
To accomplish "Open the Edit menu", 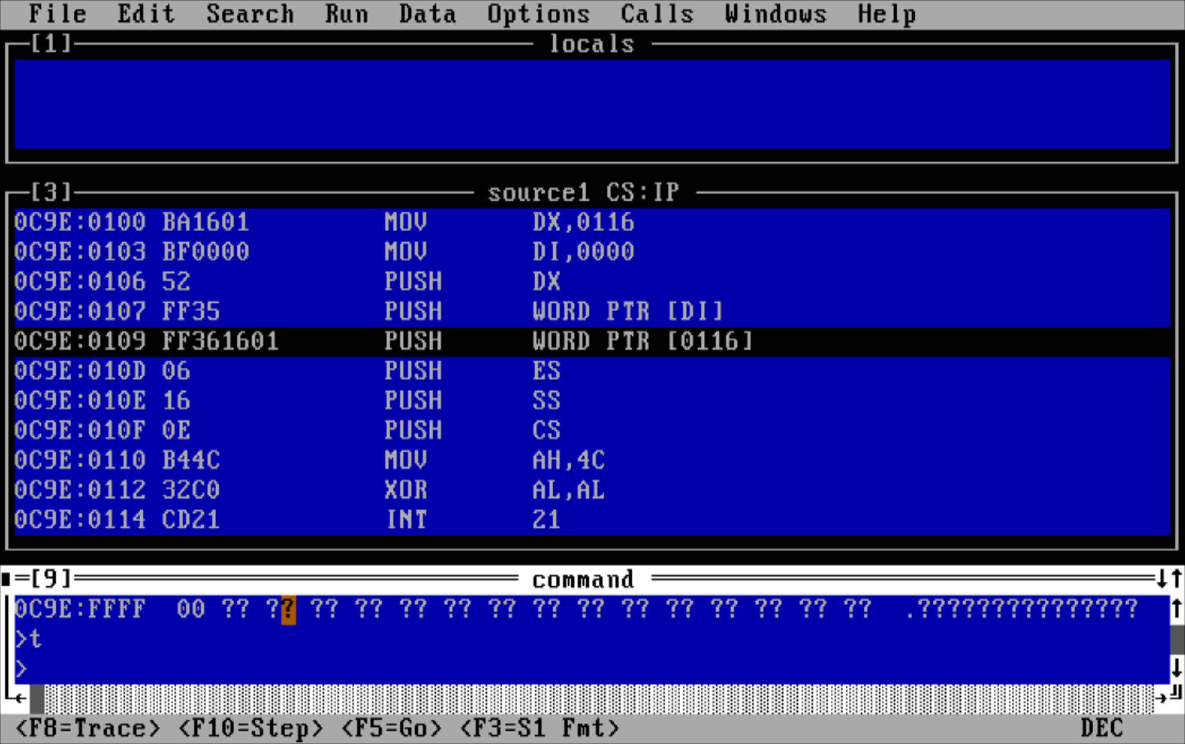I will (x=146, y=14).
